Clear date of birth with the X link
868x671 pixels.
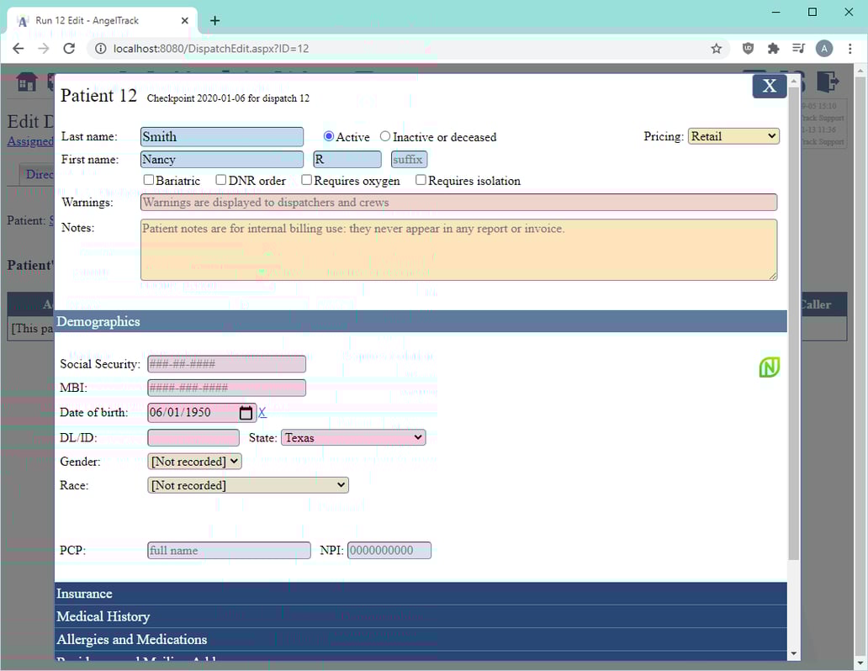pos(262,412)
